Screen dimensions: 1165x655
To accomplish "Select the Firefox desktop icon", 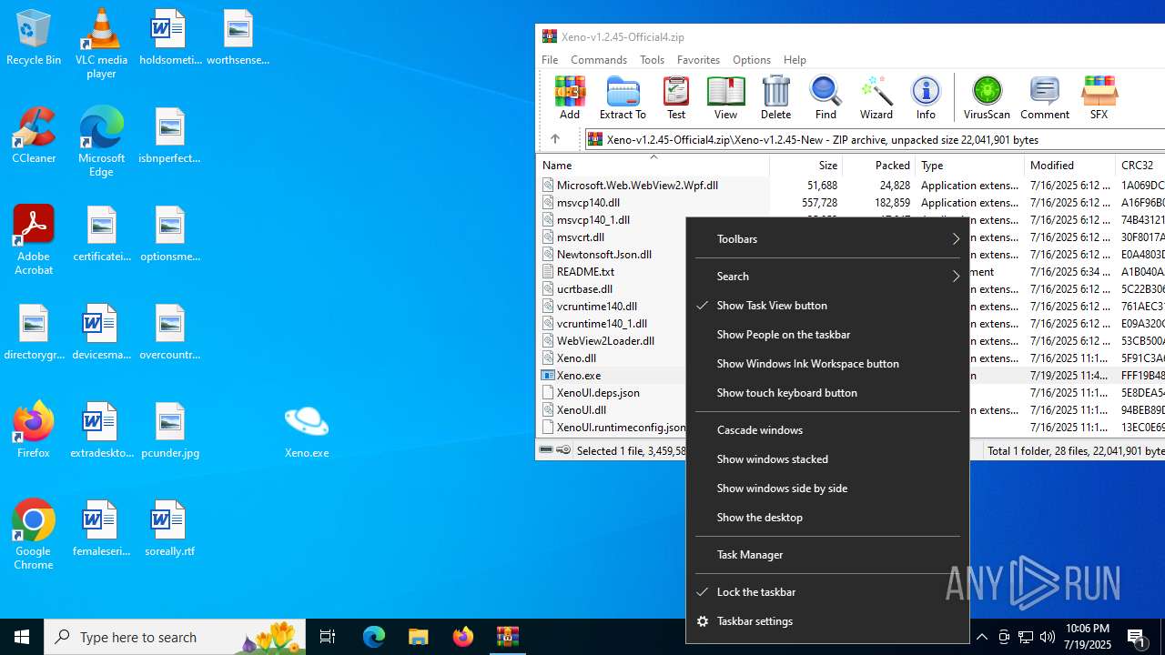I will pyautogui.click(x=34, y=429).
